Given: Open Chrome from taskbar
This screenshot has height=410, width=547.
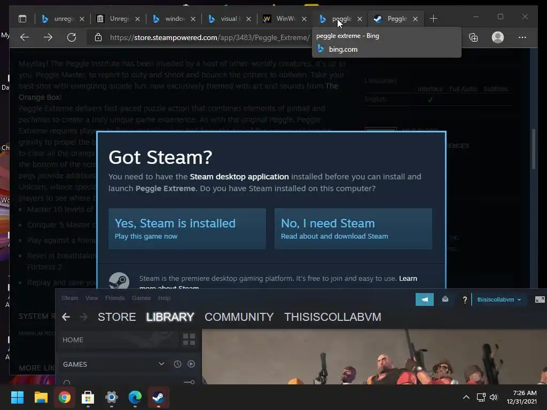Looking at the screenshot, I should [x=65, y=397].
